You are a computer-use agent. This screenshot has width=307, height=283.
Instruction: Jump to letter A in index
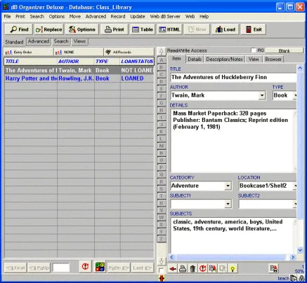tap(162, 60)
